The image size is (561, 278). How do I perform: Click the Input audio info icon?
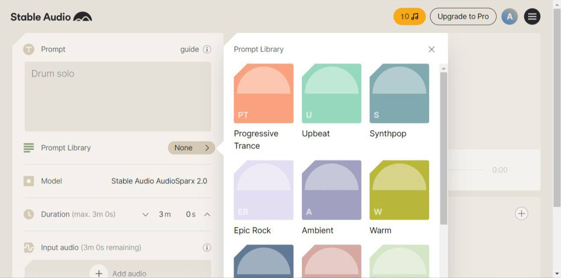tap(207, 248)
